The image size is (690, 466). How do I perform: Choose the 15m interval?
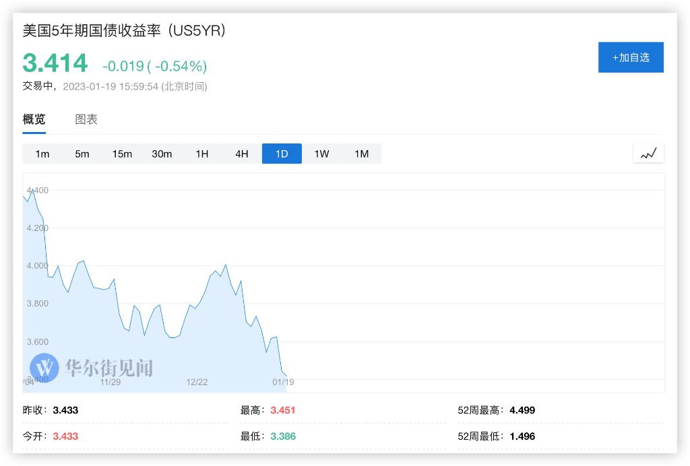click(122, 154)
